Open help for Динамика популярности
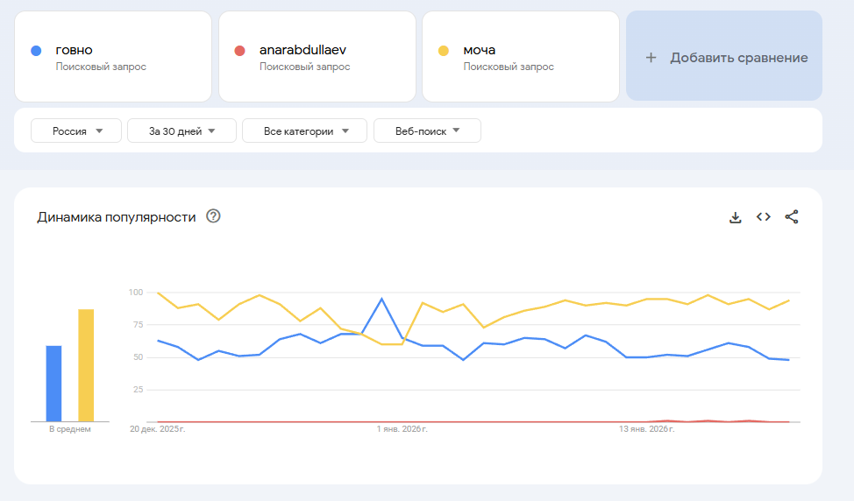The width and height of the screenshot is (854, 501). click(x=213, y=216)
